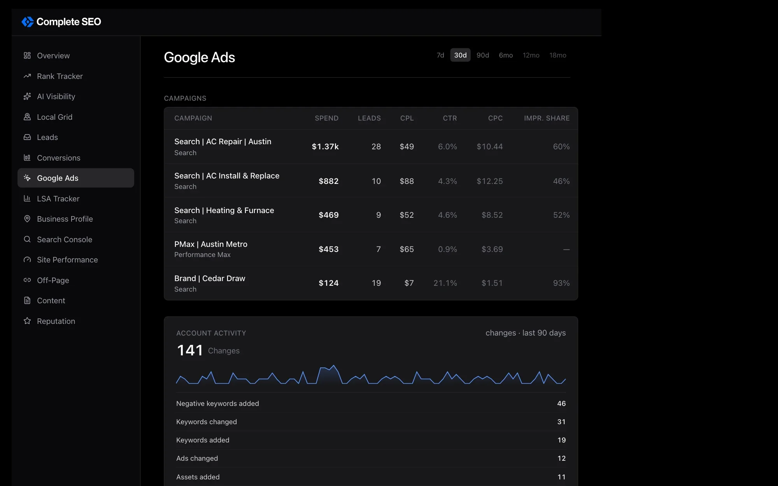Screen dimensions: 778x486
Task: Click the Ads changed row
Action: tap(371, 458)
